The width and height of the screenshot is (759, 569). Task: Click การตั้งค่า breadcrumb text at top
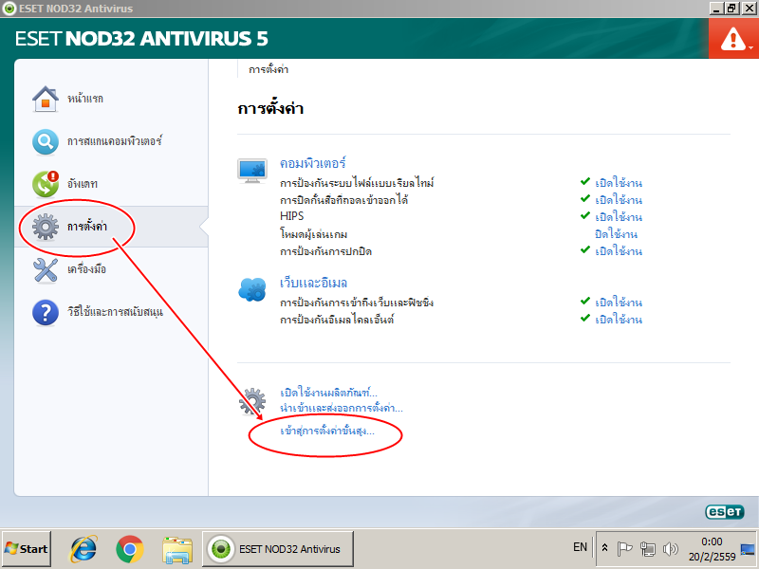click(x=268, y=69)
